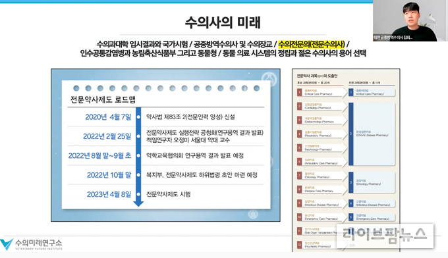Click the heading '전문약사제도 로드맵'
Image resolution: width=448 pixels, height=258 pixels.
coord(103,99)
